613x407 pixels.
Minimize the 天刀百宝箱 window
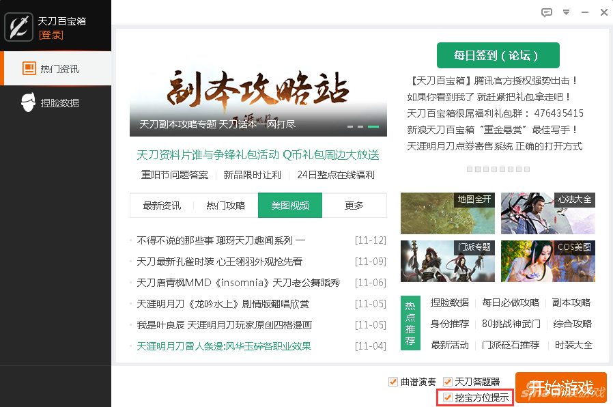[585, 12]
